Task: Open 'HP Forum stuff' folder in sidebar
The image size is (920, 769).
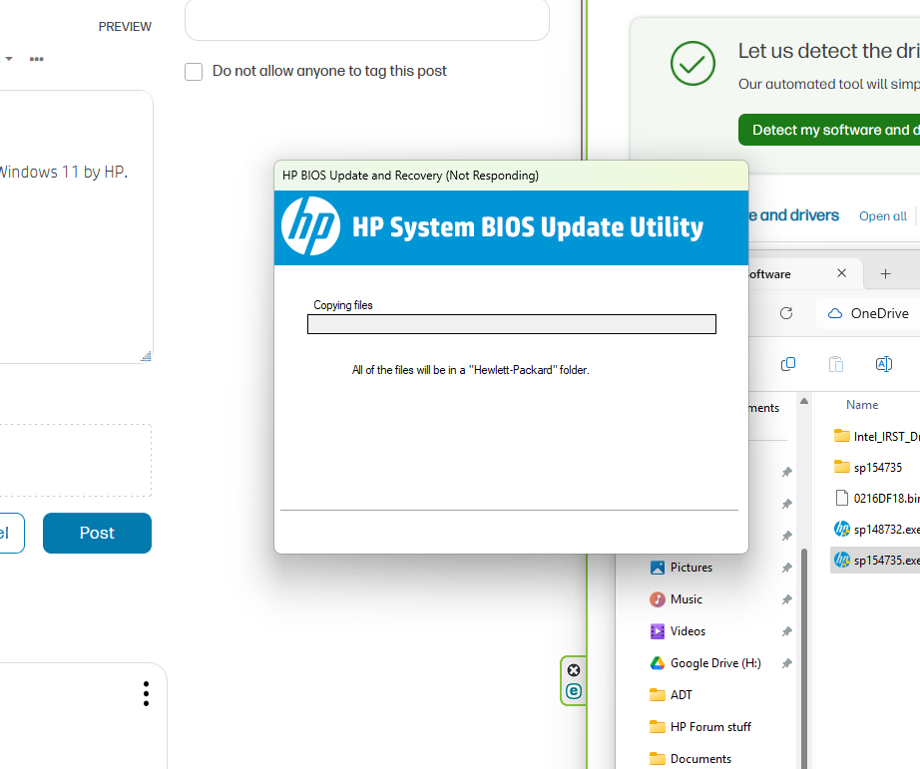Action: click(x=699, y=727)
